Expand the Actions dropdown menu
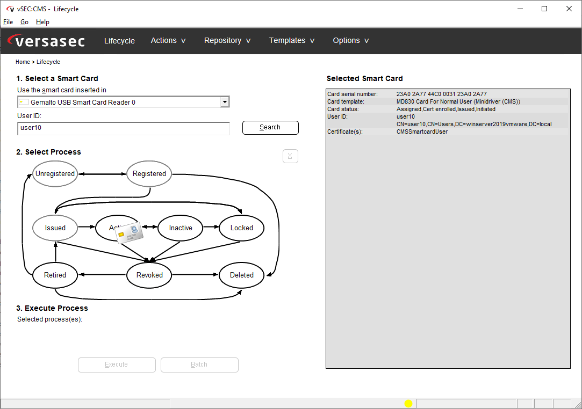This screenshot has height=409, width=582. pos(168,40)
